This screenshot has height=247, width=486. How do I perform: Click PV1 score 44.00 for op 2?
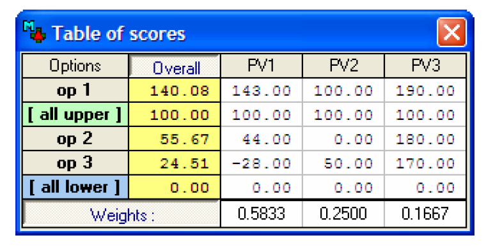(262, 138)
